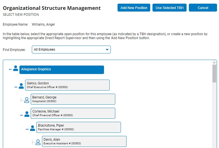Click the person icon beside Blackstone, Piper
This screenshot has width=219, height=148.
(x=32, y=128)
